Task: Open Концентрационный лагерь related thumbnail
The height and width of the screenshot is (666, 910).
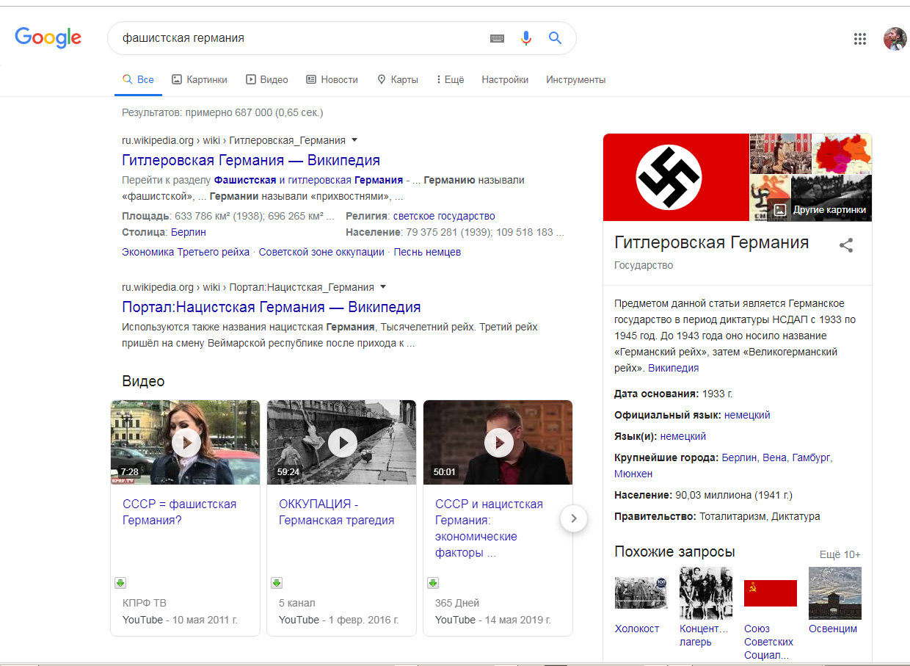Action: point(706,593)
